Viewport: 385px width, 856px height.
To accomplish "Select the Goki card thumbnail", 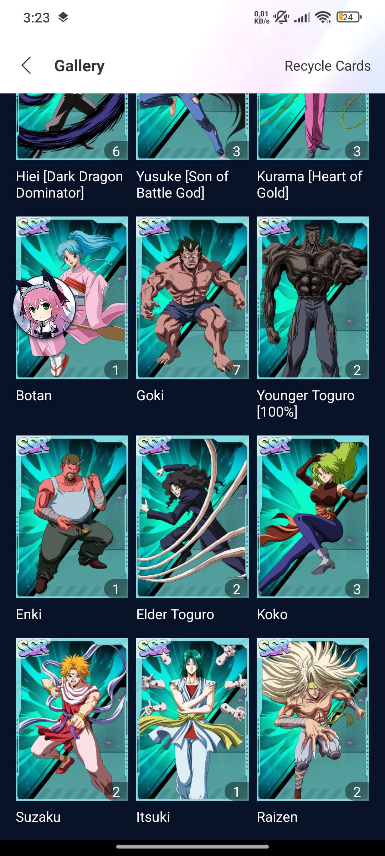I will tap(192, 298).
